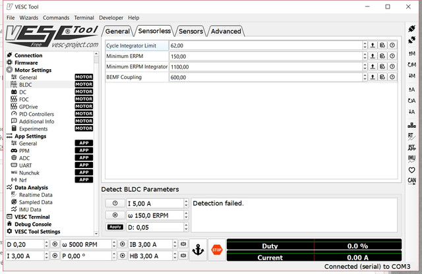
Task: Adjust Minimum ERPM Integrator spinner arrows
Action: point(365,67)
